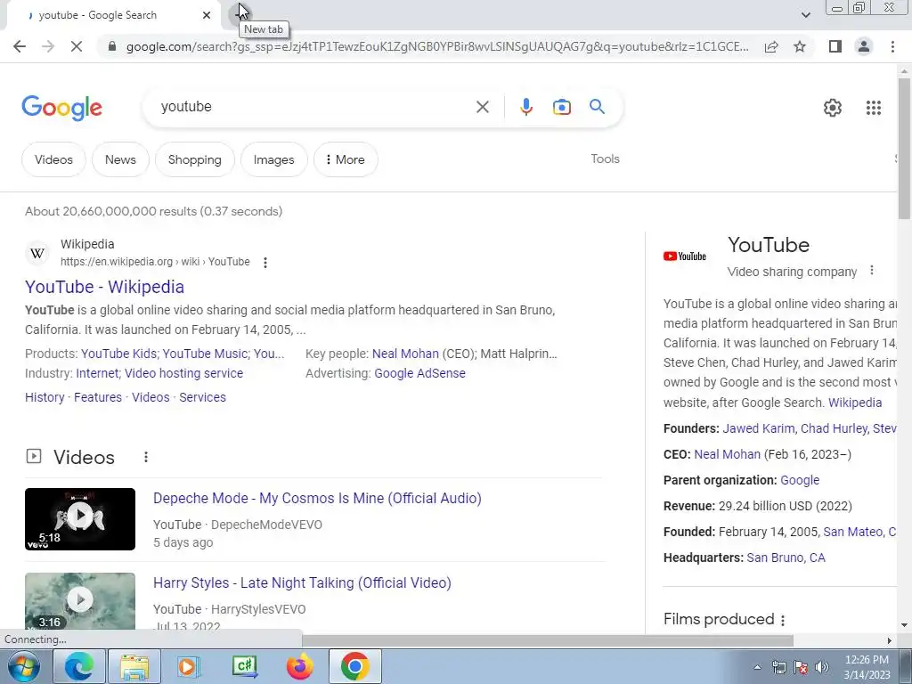The height and width of the screenshot is (684, 912).
Task: Close the youtube Google Search tab
Action: pos(207,15)
